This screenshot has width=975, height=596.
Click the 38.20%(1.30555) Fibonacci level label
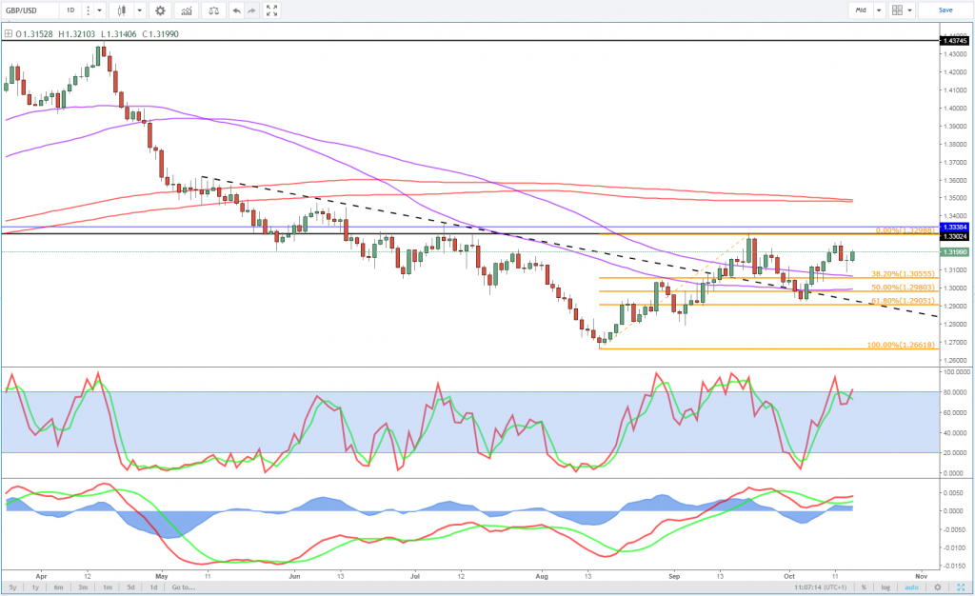click(x=903, y=274)
